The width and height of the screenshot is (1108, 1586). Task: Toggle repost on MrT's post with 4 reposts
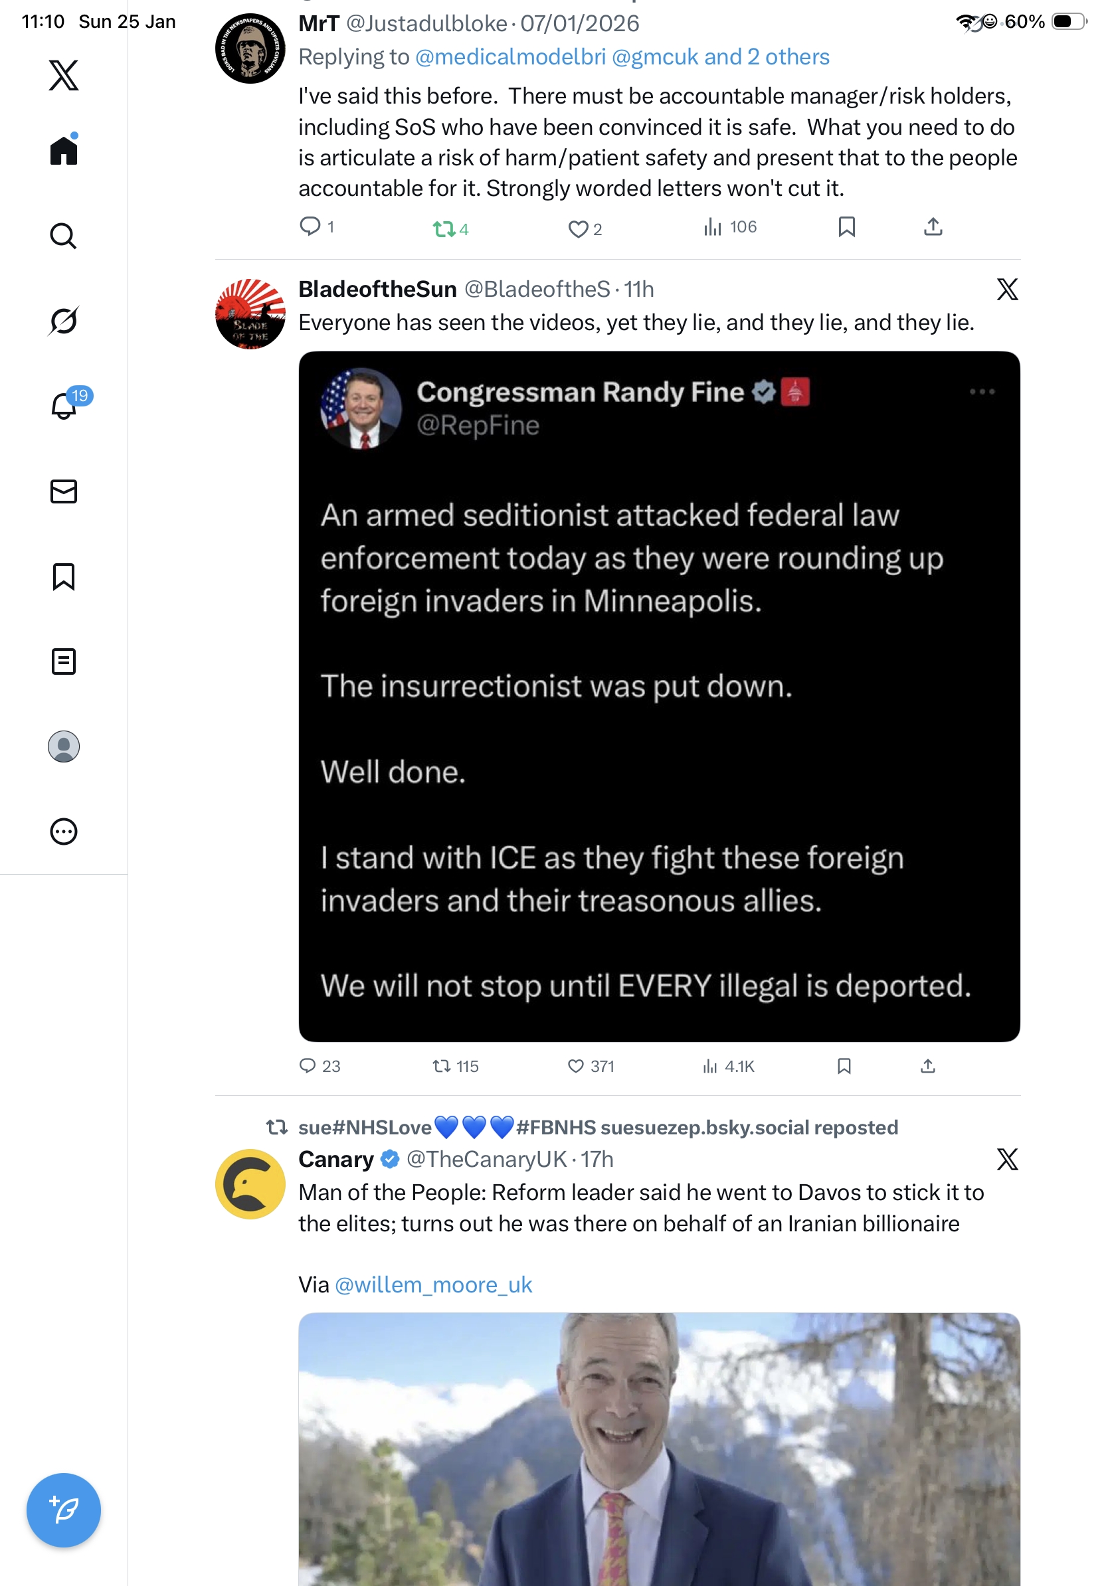coord(450,228)
